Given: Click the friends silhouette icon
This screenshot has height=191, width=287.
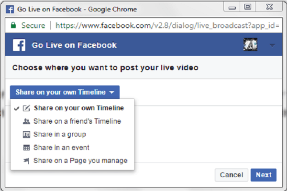Looking at the screenshot, I should [26, 121].
